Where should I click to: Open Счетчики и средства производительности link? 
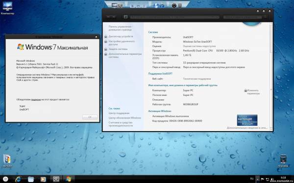coord(121,124)
